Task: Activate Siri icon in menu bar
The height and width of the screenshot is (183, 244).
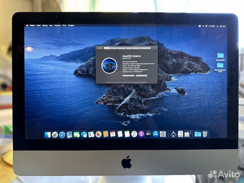Action: (x=221, y=26)
